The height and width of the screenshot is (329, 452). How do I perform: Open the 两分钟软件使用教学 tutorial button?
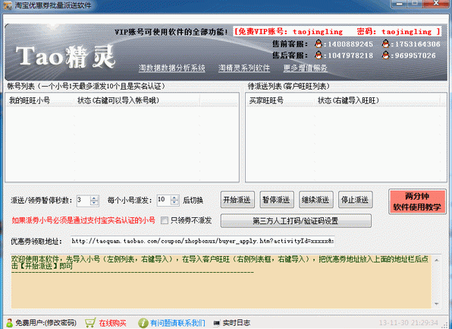pos(417,201)
